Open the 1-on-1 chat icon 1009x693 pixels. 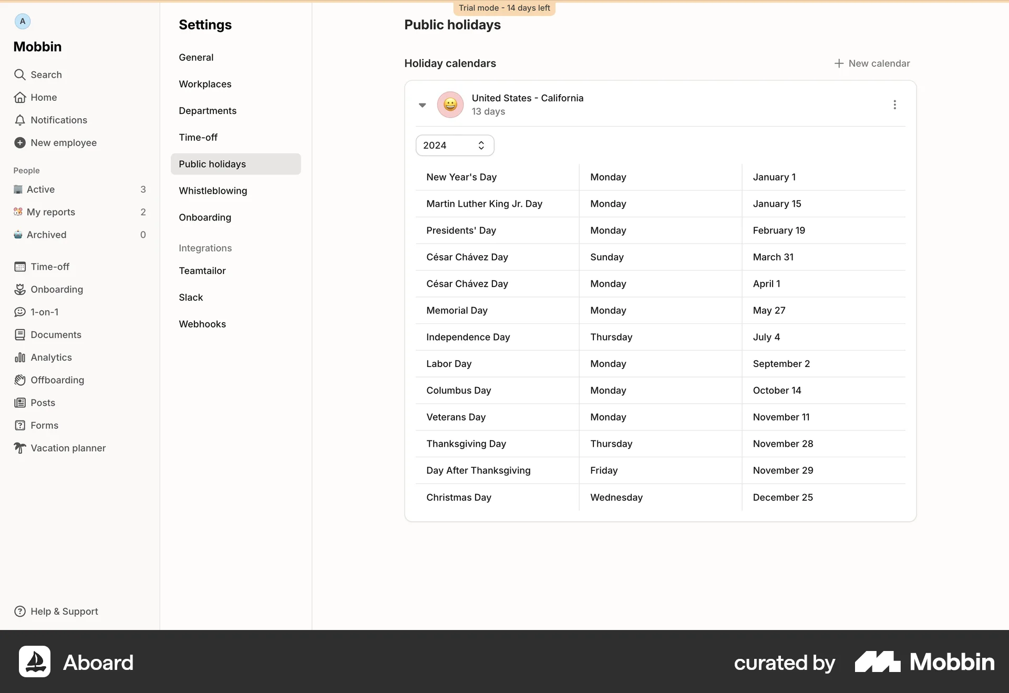[19, 312]
